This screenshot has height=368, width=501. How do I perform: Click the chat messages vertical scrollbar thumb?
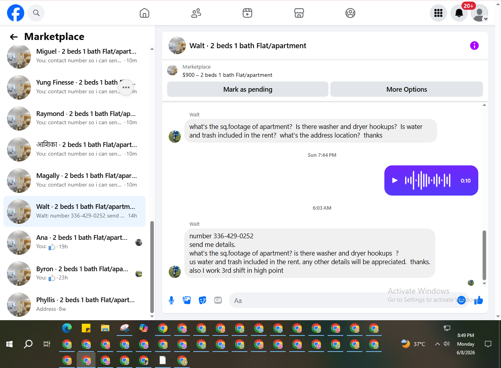pyautogui.click(x=485, y=255)
